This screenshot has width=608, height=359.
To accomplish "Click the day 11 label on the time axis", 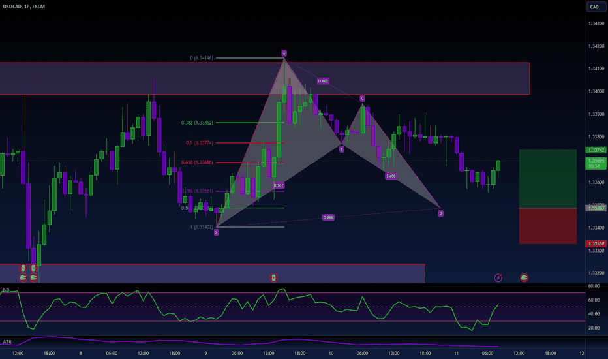I will coord(456,354).
